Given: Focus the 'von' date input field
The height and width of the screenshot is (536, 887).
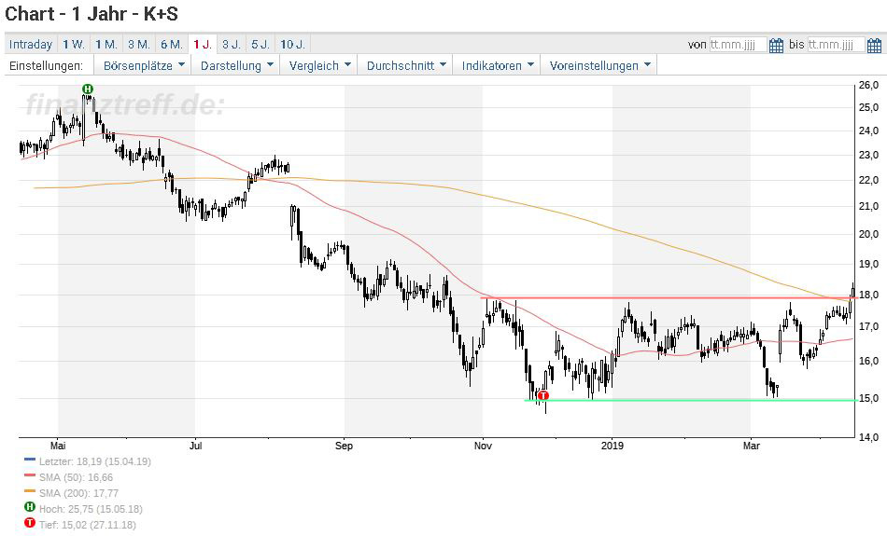Looking at the screenshot, I should [x=739, y=45].
